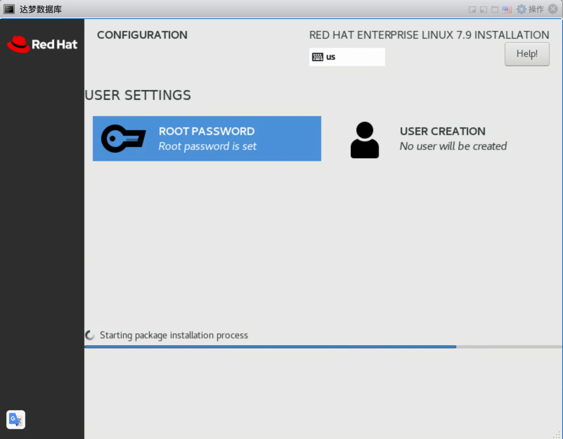The image size is (563, 439).
Task: Select the full window-size icon in title bar
Action: point(495,9)
